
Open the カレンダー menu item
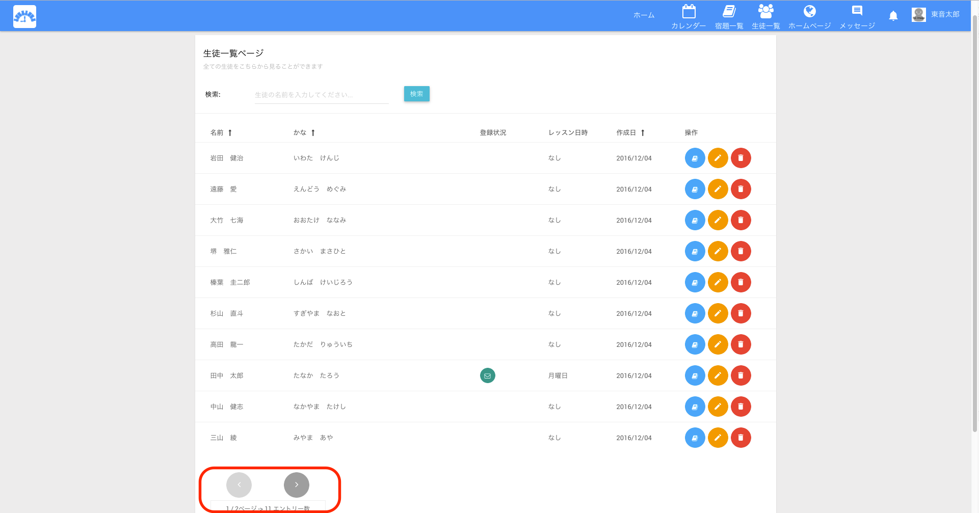click(689, 17)
